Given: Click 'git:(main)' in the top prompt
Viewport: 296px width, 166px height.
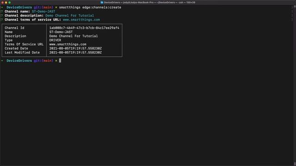Looking at the screenshot, I should [x=43, y=7].
